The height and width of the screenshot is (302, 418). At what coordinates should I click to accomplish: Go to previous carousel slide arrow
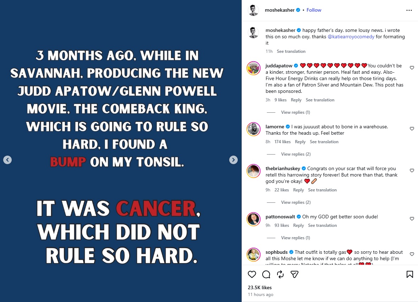[7, 160]
